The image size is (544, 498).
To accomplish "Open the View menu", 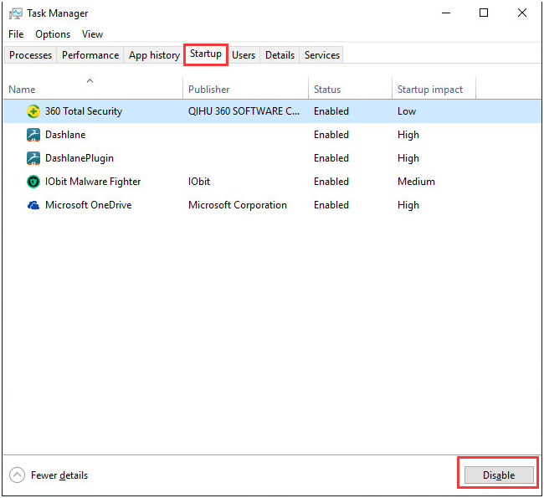I will point(92,34).
